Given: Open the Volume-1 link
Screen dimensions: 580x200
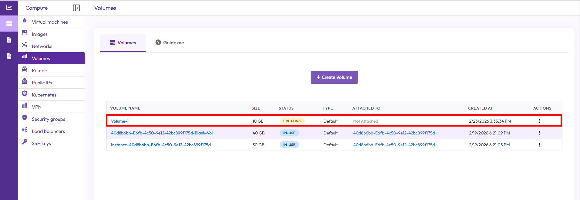Looking at the screenshot, I should pos(120,121).
